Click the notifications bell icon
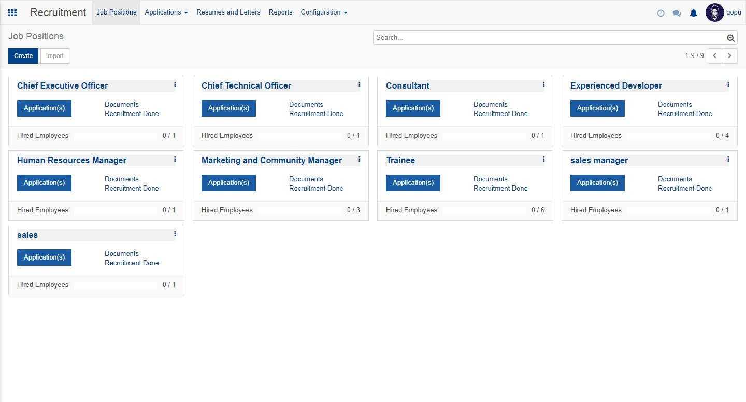The image size is (746, 402). pos(693,13)
